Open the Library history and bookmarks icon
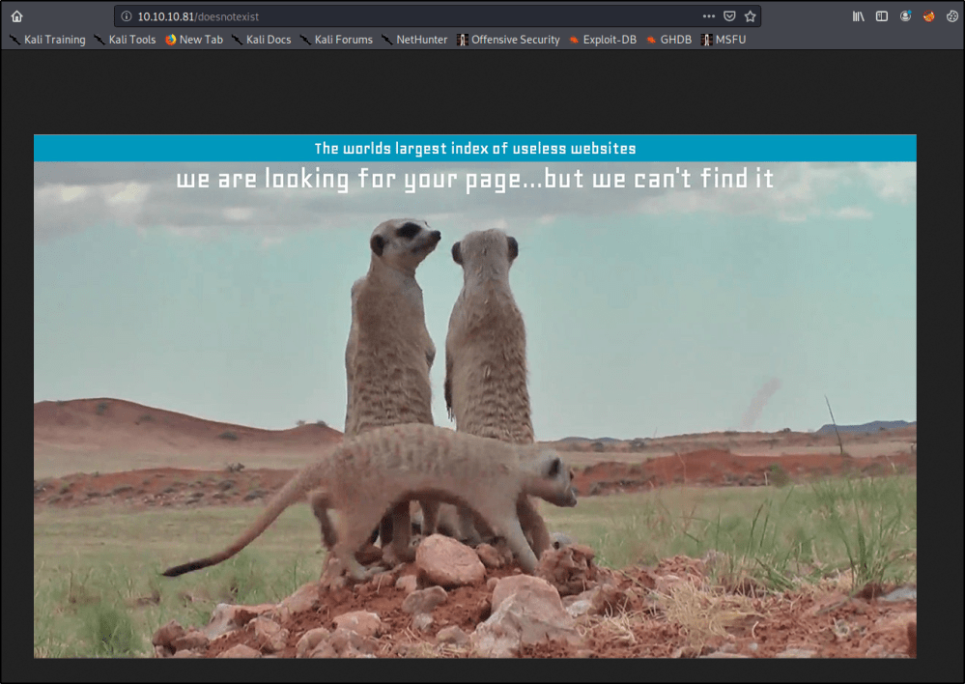The height and width of the screenshot is (684, 965). 858,16
